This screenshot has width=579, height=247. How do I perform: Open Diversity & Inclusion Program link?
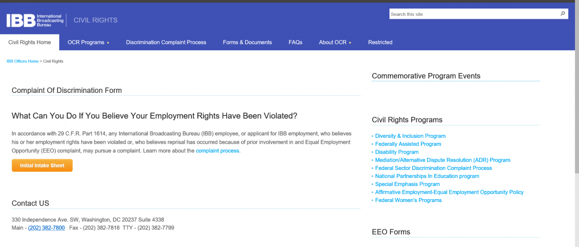pos(410,136)
